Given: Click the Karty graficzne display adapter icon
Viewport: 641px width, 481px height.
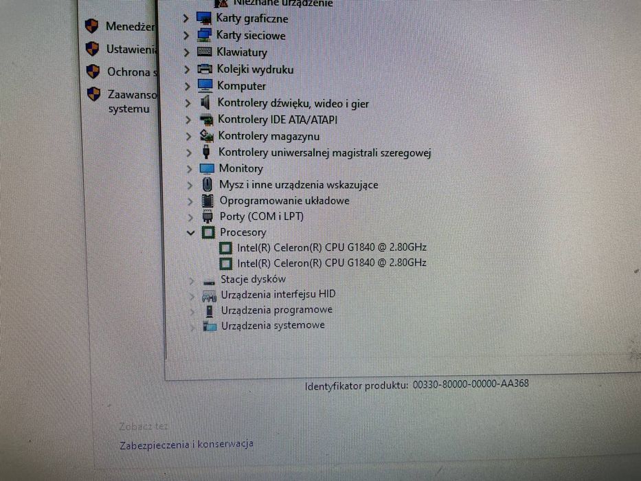Looking at the screenshot, I should 204,19.
